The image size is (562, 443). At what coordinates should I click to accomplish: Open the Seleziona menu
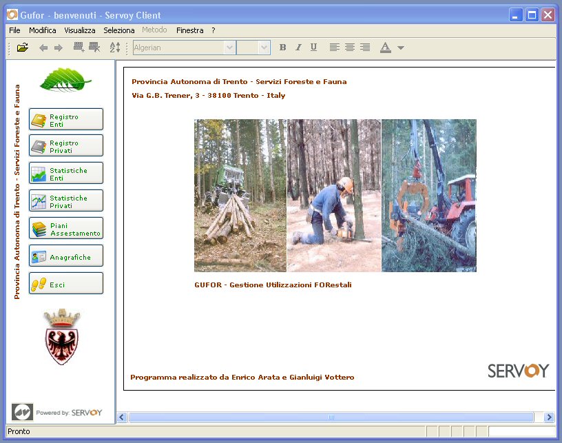pyautogui.click(x=119, y=30)
